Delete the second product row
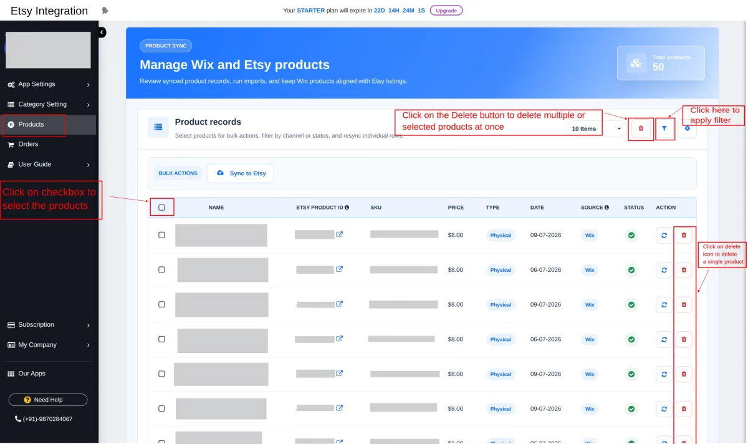 pos(684,270)
